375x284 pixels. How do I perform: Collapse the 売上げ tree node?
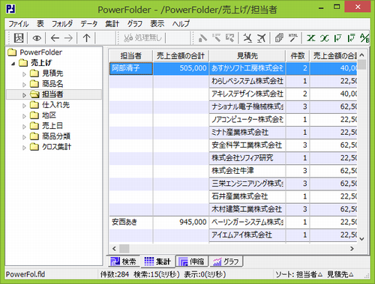tap(13, 64)
